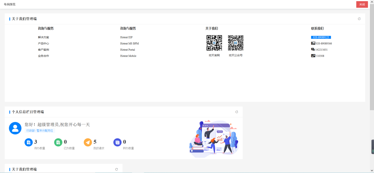The width and height of the screenshot is (374, 173).
Task: Open the Hotent Mobile link
Action: click(x=128, y=56)
